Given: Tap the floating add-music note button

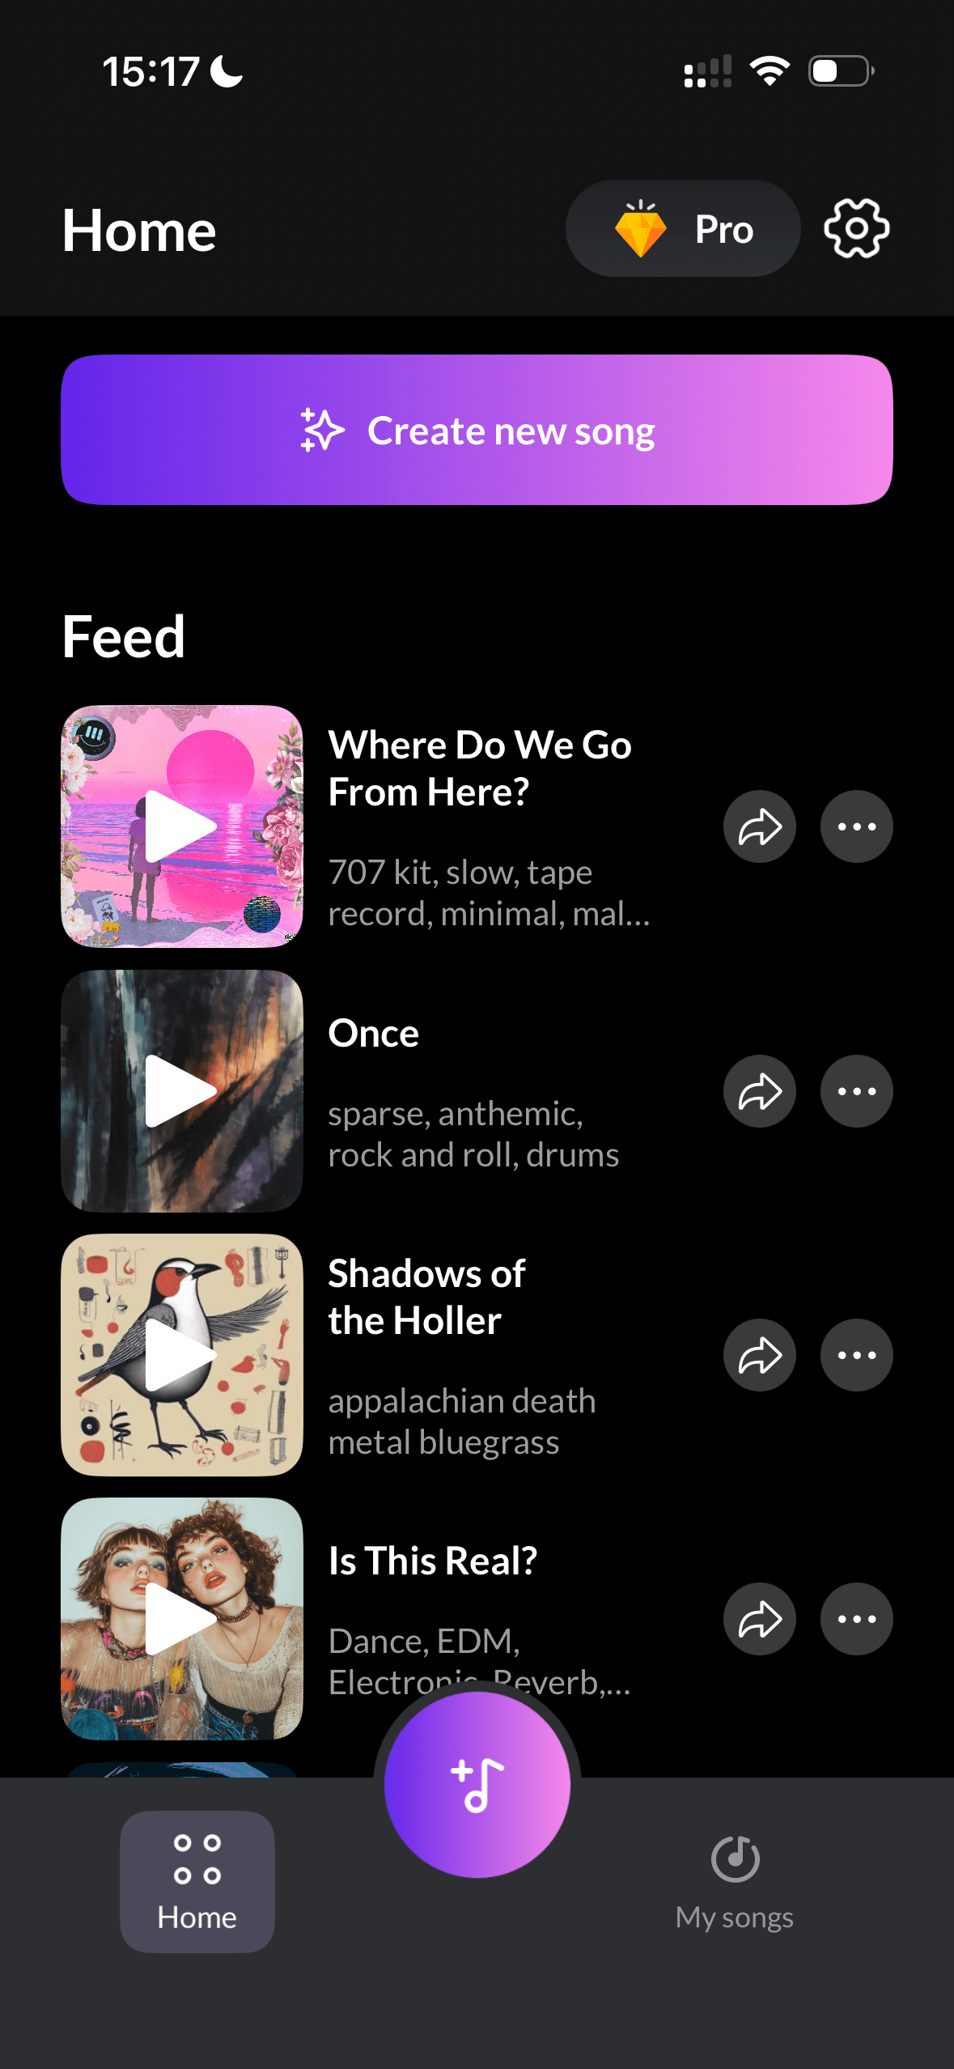Looking at the screenshot, I should coord(477,1784).
